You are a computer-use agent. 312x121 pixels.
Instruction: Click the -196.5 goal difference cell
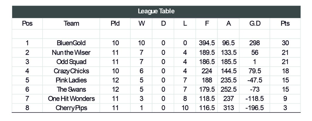(x=255, y=108)
